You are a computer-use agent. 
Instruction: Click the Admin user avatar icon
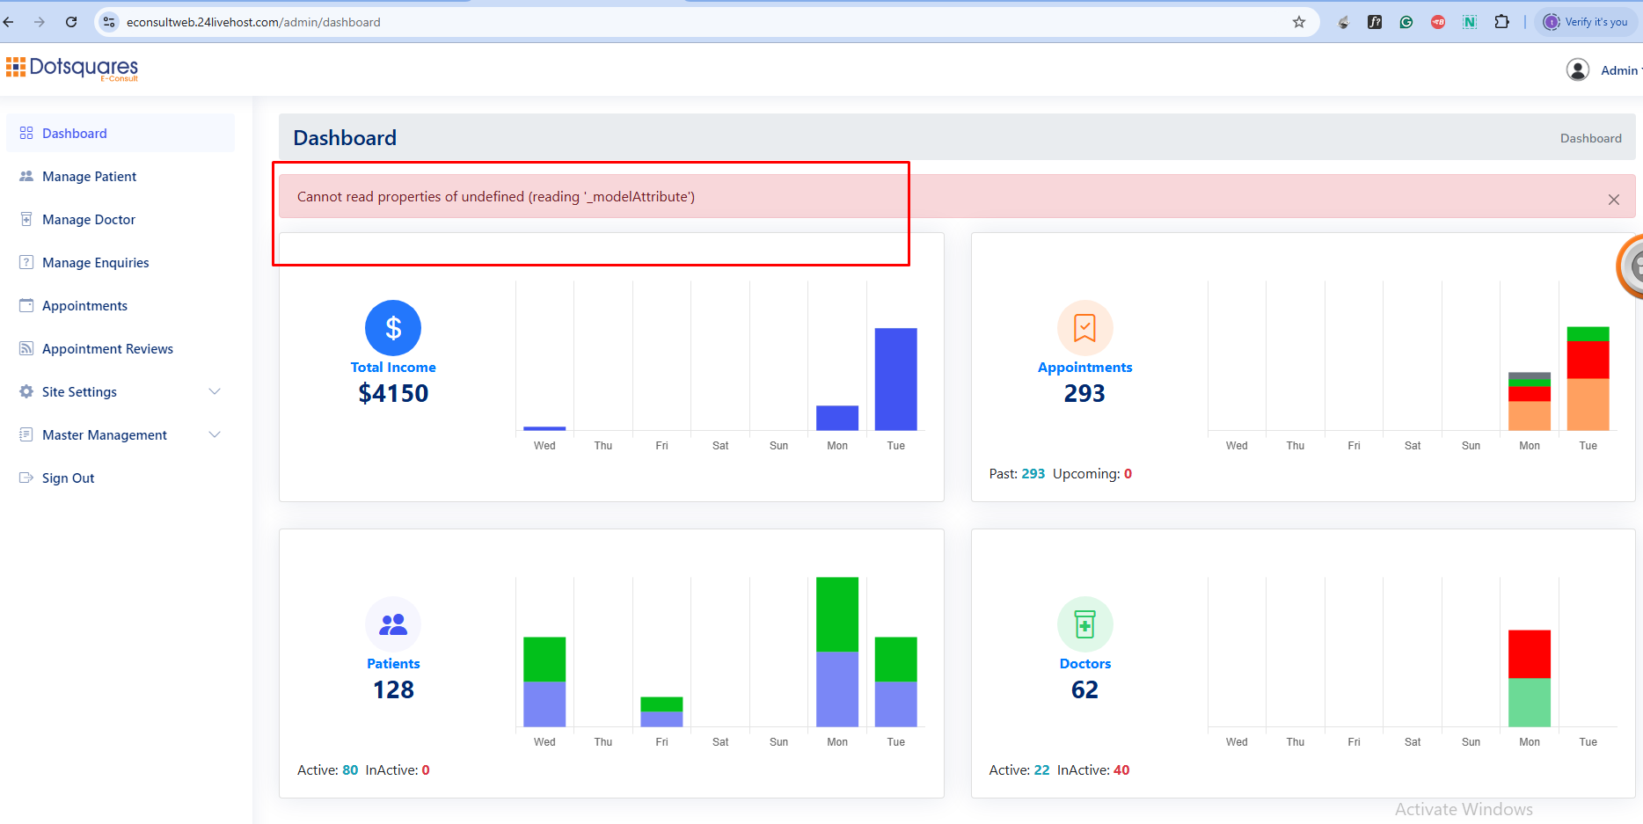coord(1578,69)
